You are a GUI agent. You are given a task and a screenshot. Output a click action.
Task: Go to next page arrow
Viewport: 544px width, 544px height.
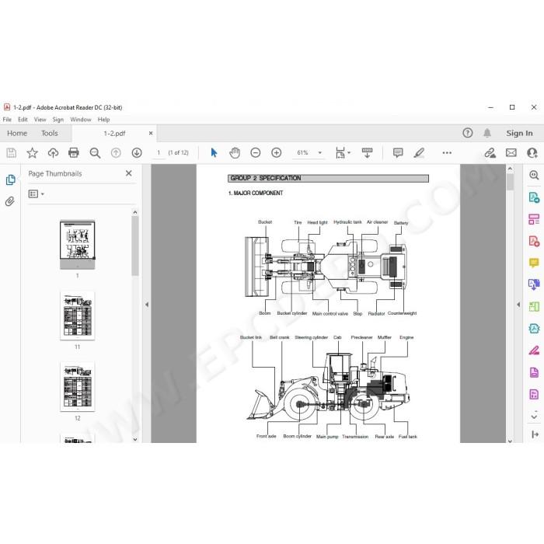click(x=137, y=152)
